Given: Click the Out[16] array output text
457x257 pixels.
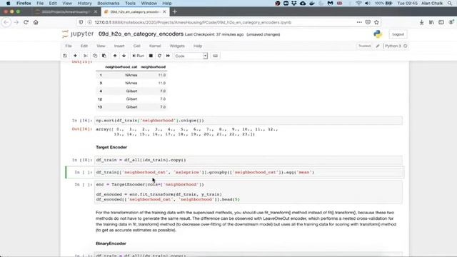Looking at the screenshot, I should 187,131.
